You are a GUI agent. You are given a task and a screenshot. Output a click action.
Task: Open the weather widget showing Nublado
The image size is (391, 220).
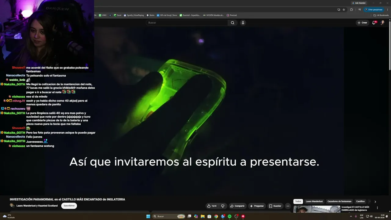[9, 216]
